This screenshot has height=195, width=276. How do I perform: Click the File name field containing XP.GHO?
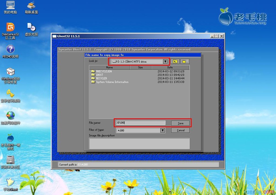[x=140, y=123]
